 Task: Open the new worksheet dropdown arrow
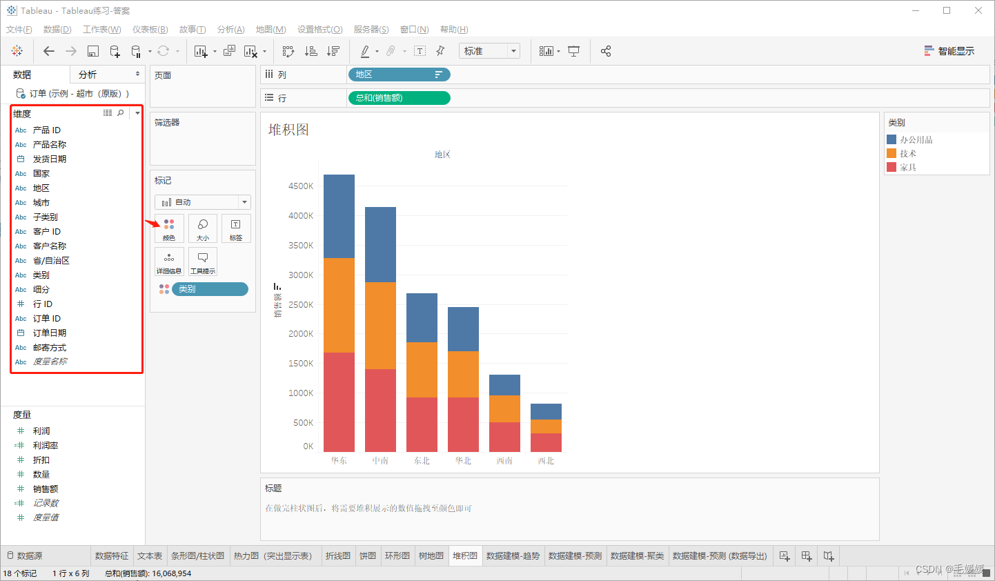coord(215,52)
